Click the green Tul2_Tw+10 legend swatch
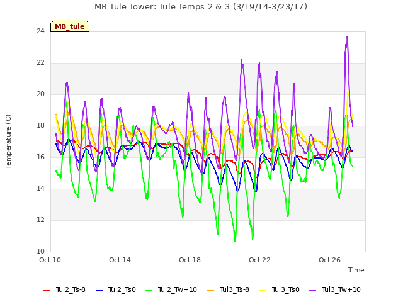Image resolution: width=403 pixels, height=302 pixels. tap(149, 291)
